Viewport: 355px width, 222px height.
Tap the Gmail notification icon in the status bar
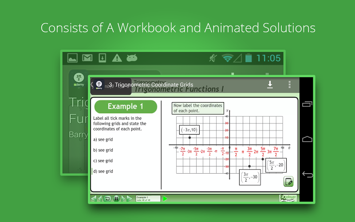click(87, 58)
